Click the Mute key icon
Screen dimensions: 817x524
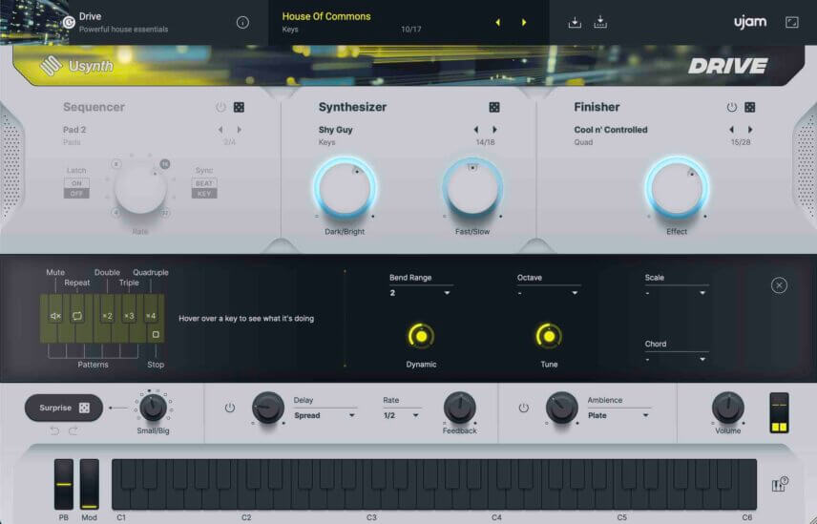(x=55, y=316)
